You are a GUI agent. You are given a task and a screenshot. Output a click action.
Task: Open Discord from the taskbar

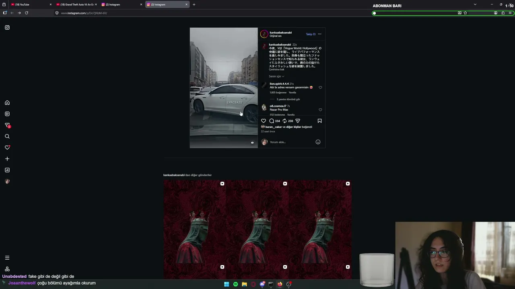click(x=262, y=284)
